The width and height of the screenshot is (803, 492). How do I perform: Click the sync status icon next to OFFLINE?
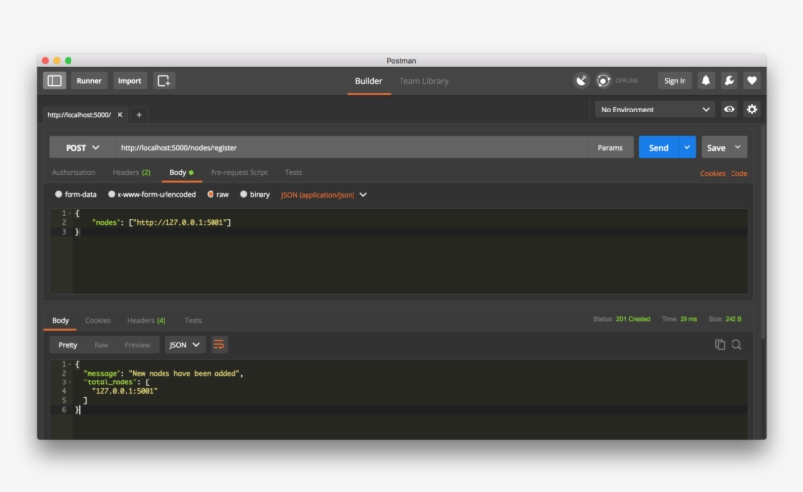pyautogui.click(x=604, y=81)
